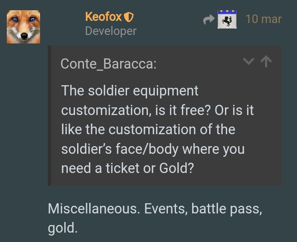This screenshot has width=297, height=242.
Task: Click Keofox's fox avatar picture
Action: tap(23, 27)
